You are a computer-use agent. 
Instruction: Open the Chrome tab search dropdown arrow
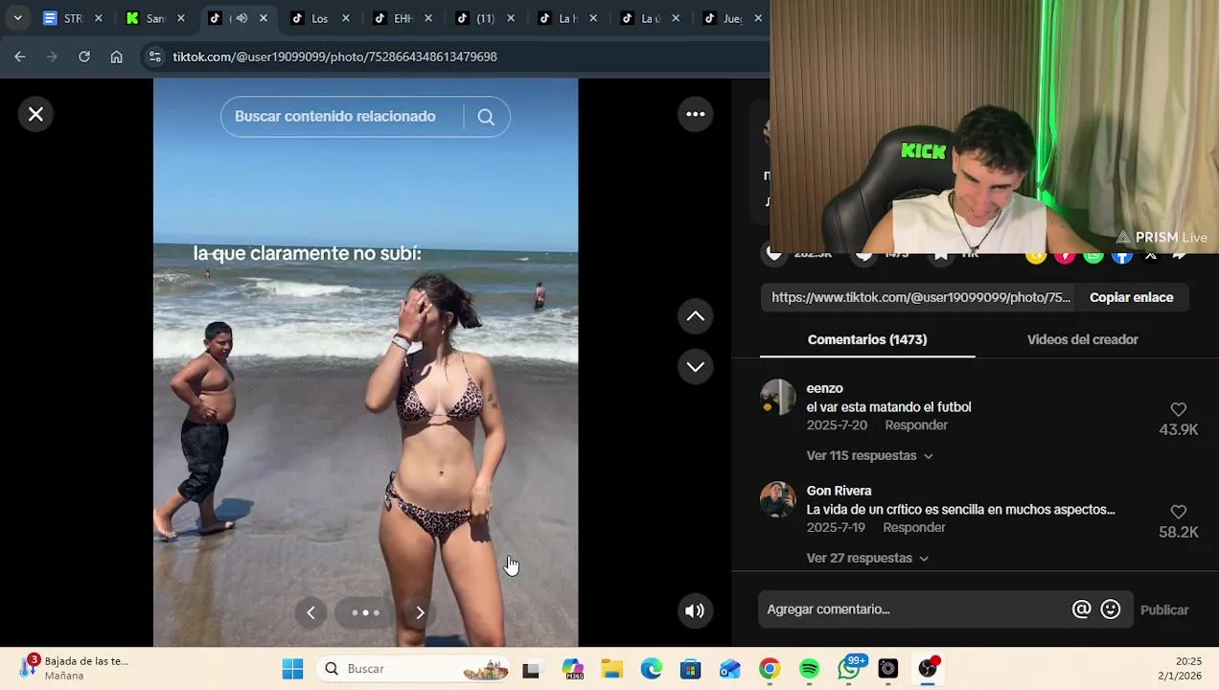(x=17, y=18)
